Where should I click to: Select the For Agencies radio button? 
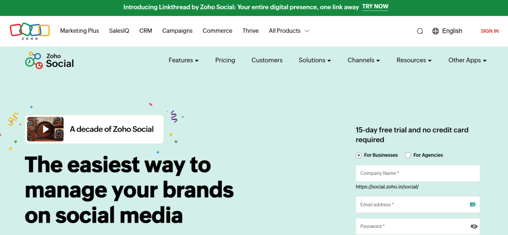pyautogui.click(x=408, y=155)
